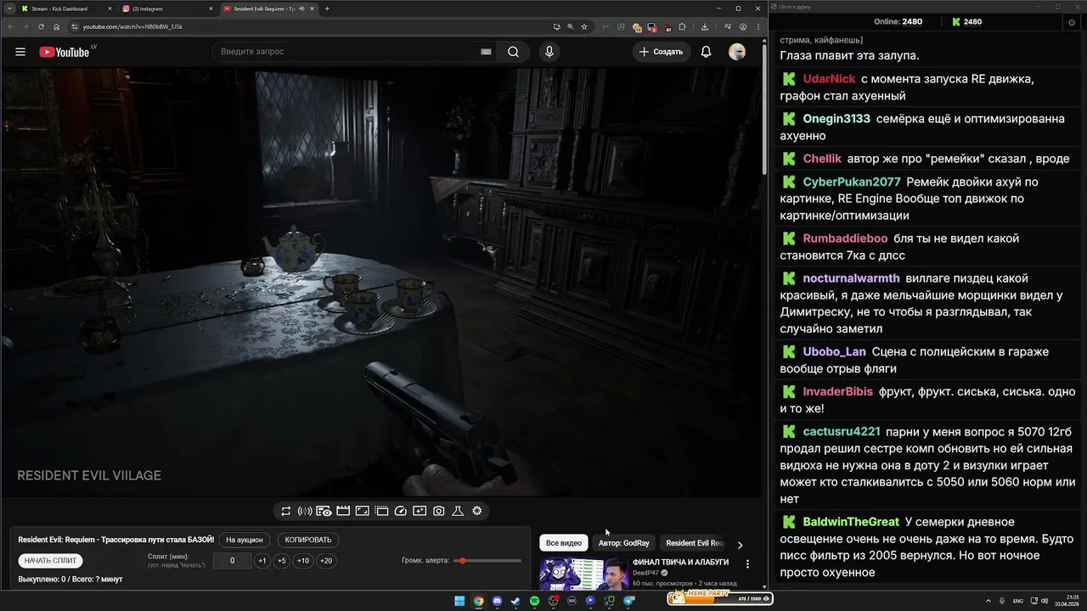The height and width of the screenshot is (611, 1087).
Task: Toggle the audio boost wave icon
Action: click(305, 511)
